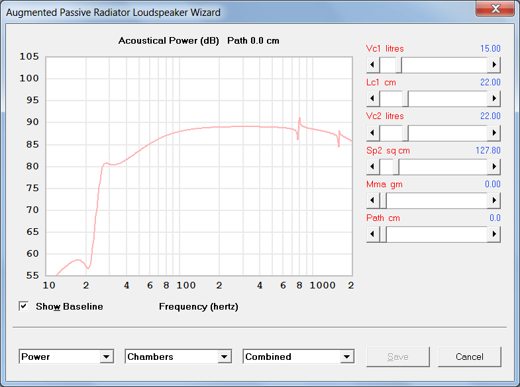Click the left arrow of Mma gm scrollbar
Image resolution: width=520 pixels, height=387 pixels.
click(373, 200)
